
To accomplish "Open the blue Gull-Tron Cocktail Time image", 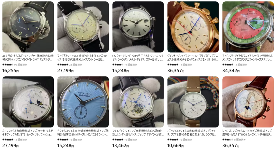I will coord(83,102).
